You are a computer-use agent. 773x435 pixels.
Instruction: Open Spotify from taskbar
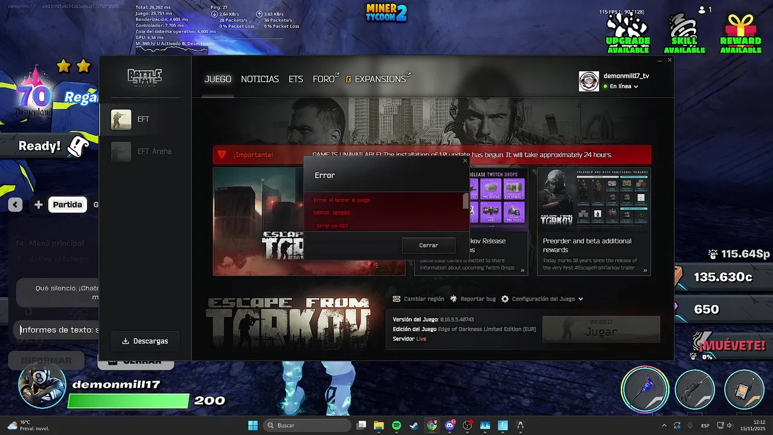pyautogui.click(x=396, y=425)
